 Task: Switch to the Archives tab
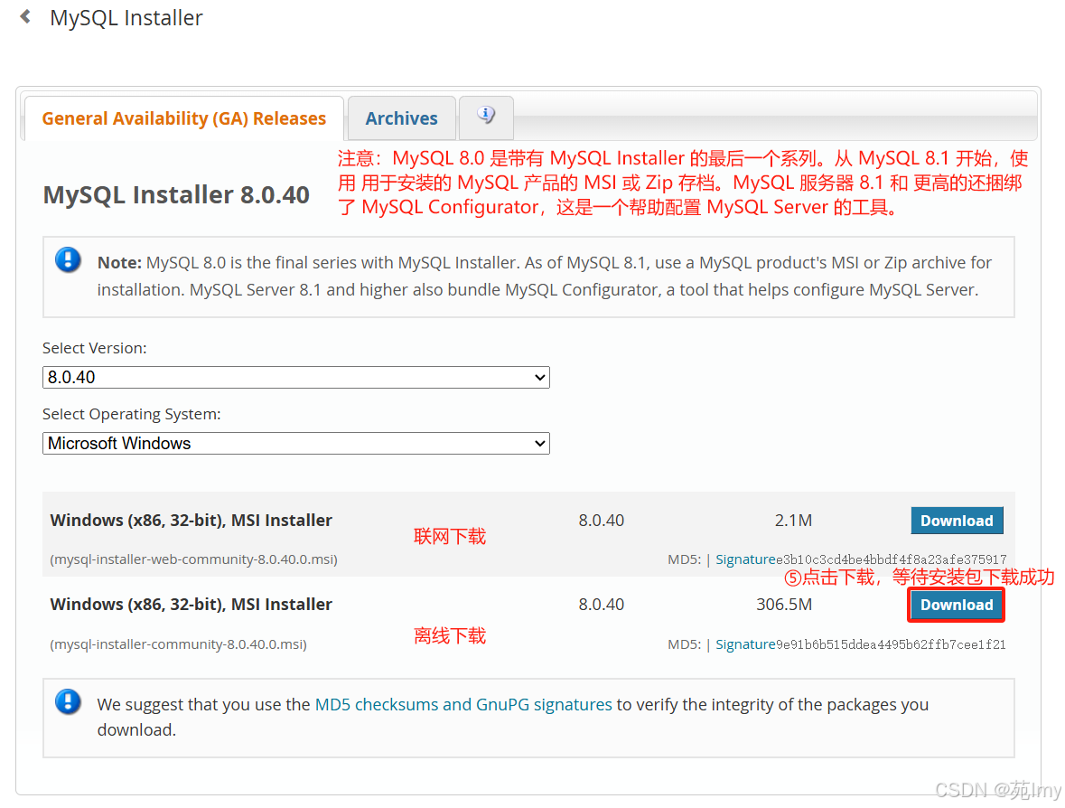coord(401,117)
